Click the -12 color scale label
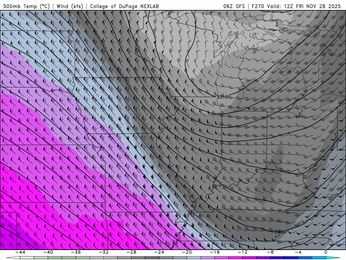Screen dimensions: 346x260 click(243, 252)
